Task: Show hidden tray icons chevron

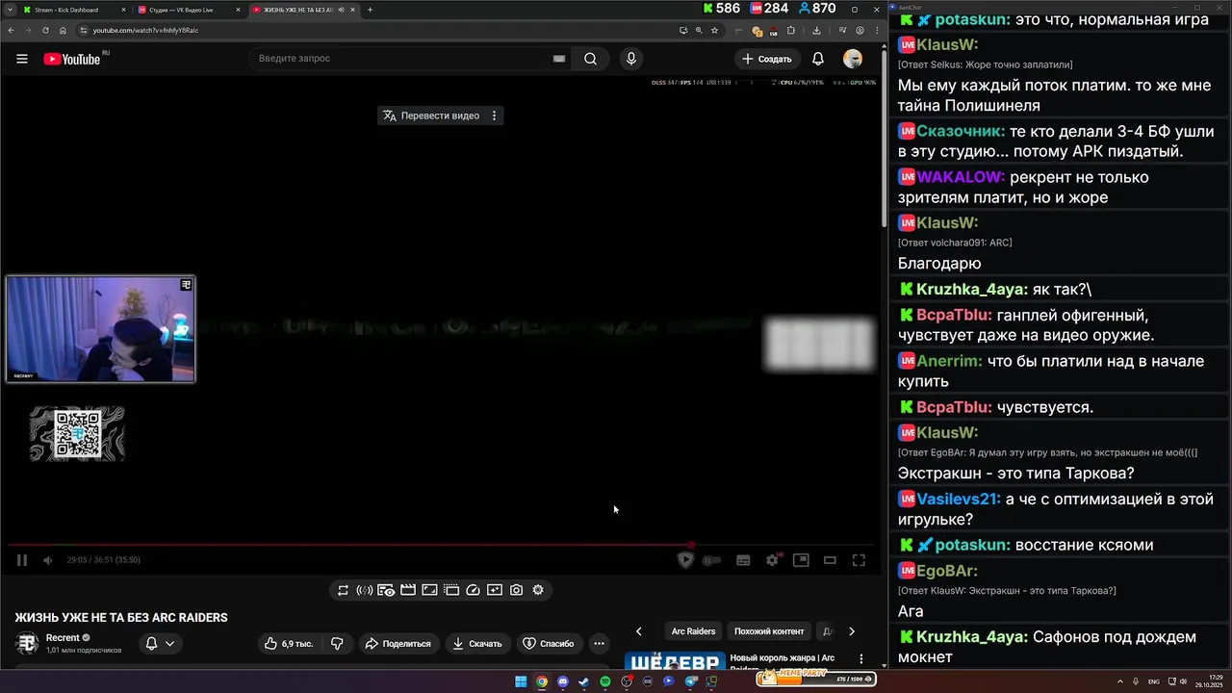Action: pyautogui.click(x=1119, y=681)
